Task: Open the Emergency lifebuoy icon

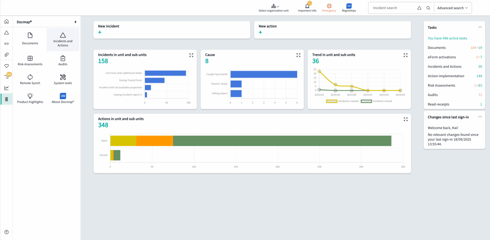Action: 329,6
